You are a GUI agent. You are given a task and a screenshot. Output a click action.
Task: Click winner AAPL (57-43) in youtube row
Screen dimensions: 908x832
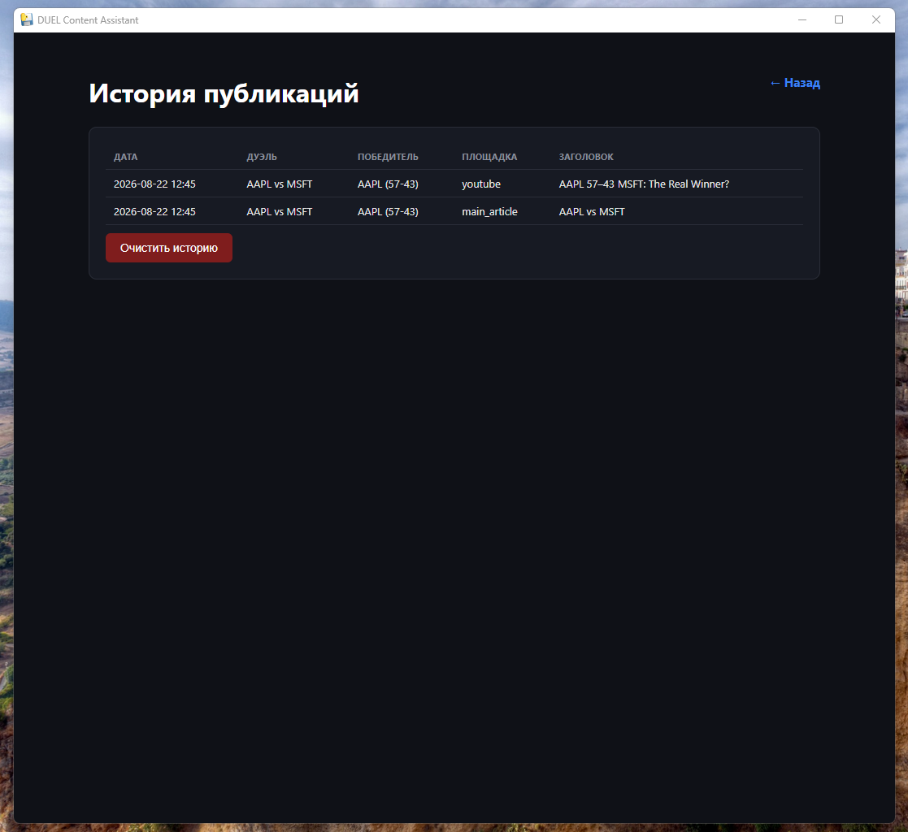388,184
